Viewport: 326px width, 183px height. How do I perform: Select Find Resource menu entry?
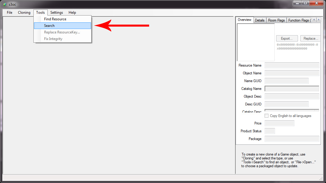coord(55,19)
